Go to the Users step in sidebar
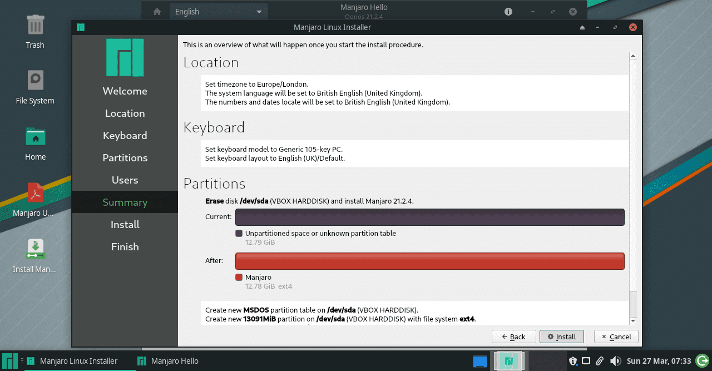712x371 pixels. 125,180
